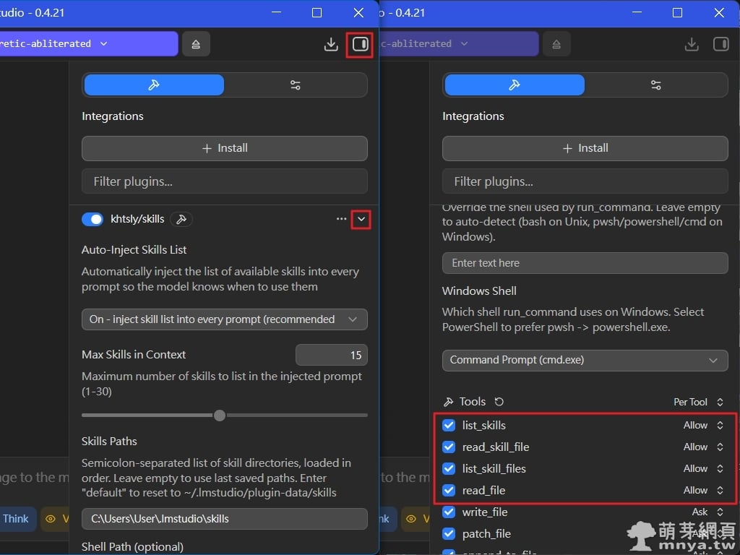Toggle the khtsly/skills plugin switch

point(92,220)
